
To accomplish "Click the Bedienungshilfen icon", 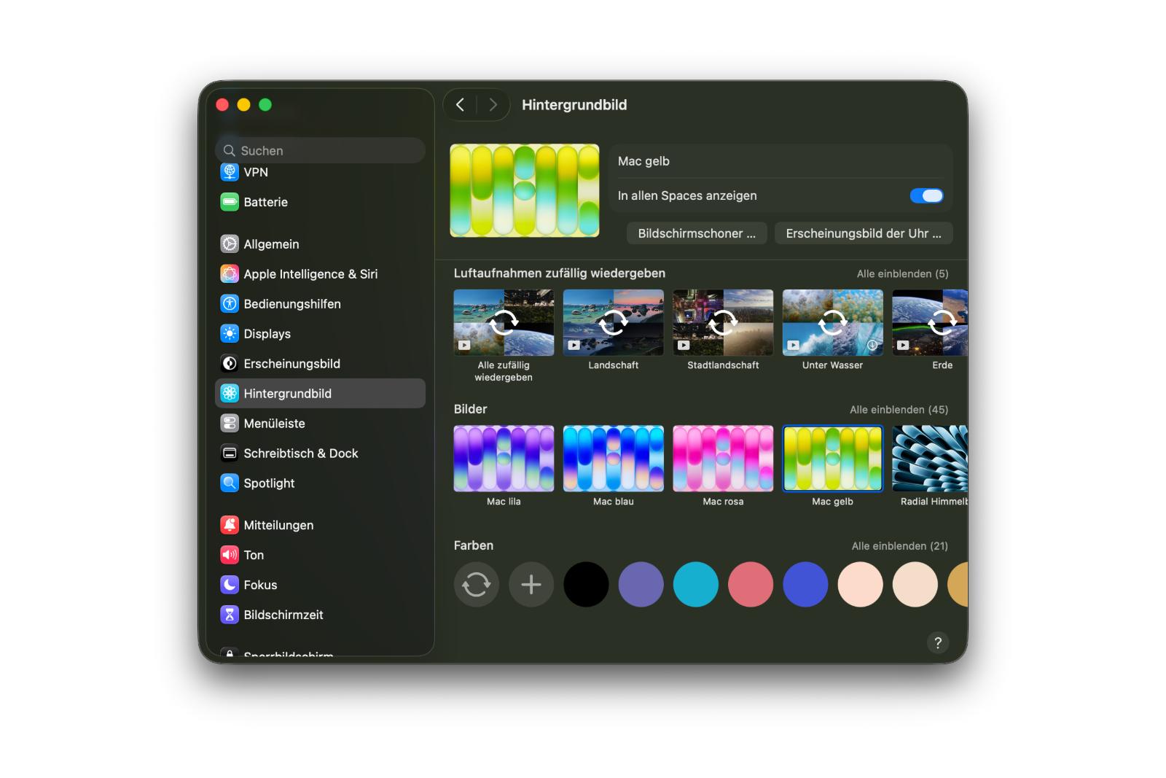I will [229, 303].
